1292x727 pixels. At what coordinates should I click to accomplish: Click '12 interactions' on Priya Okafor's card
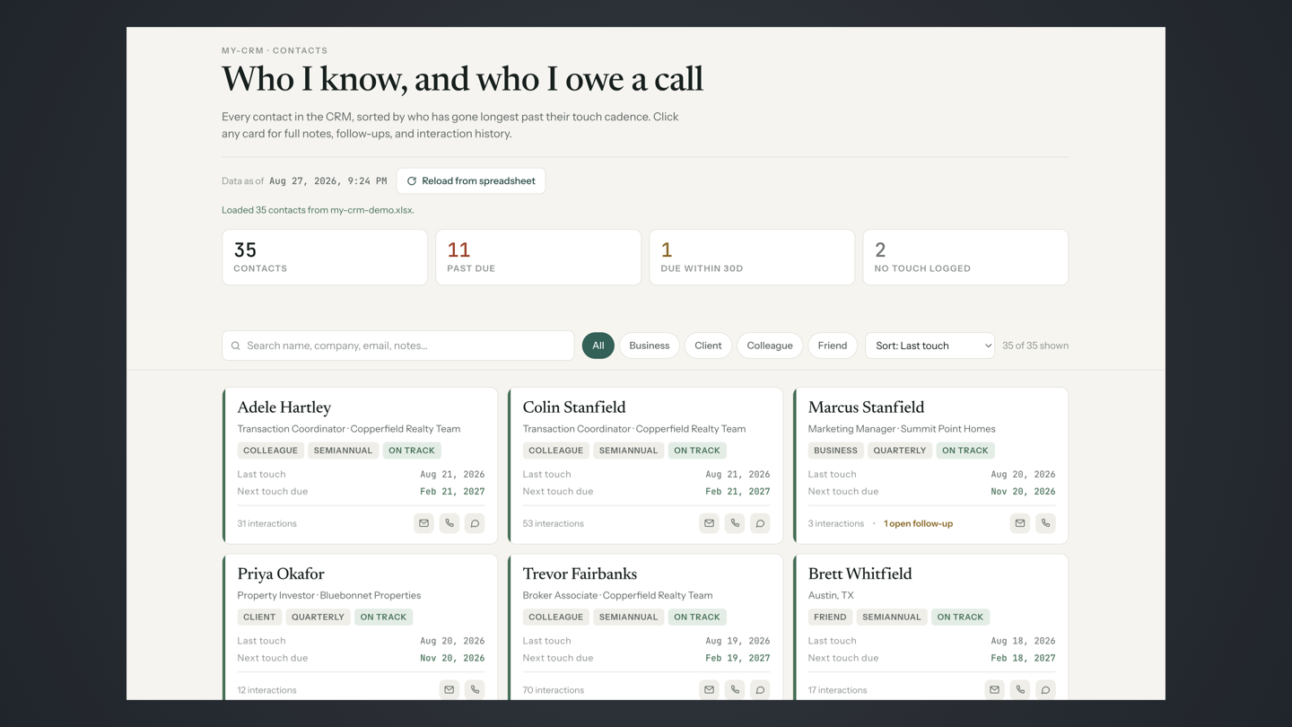267,690
